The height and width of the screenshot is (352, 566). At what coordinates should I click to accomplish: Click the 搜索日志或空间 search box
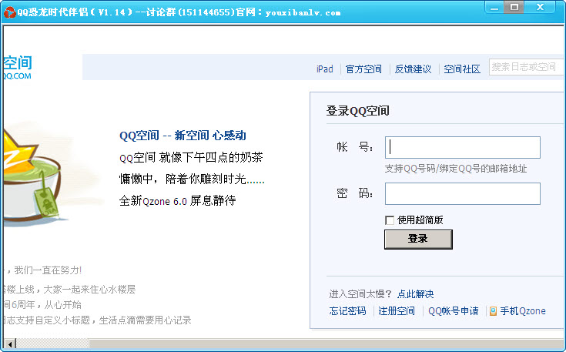pyautogui.click(x=526, y=67)
